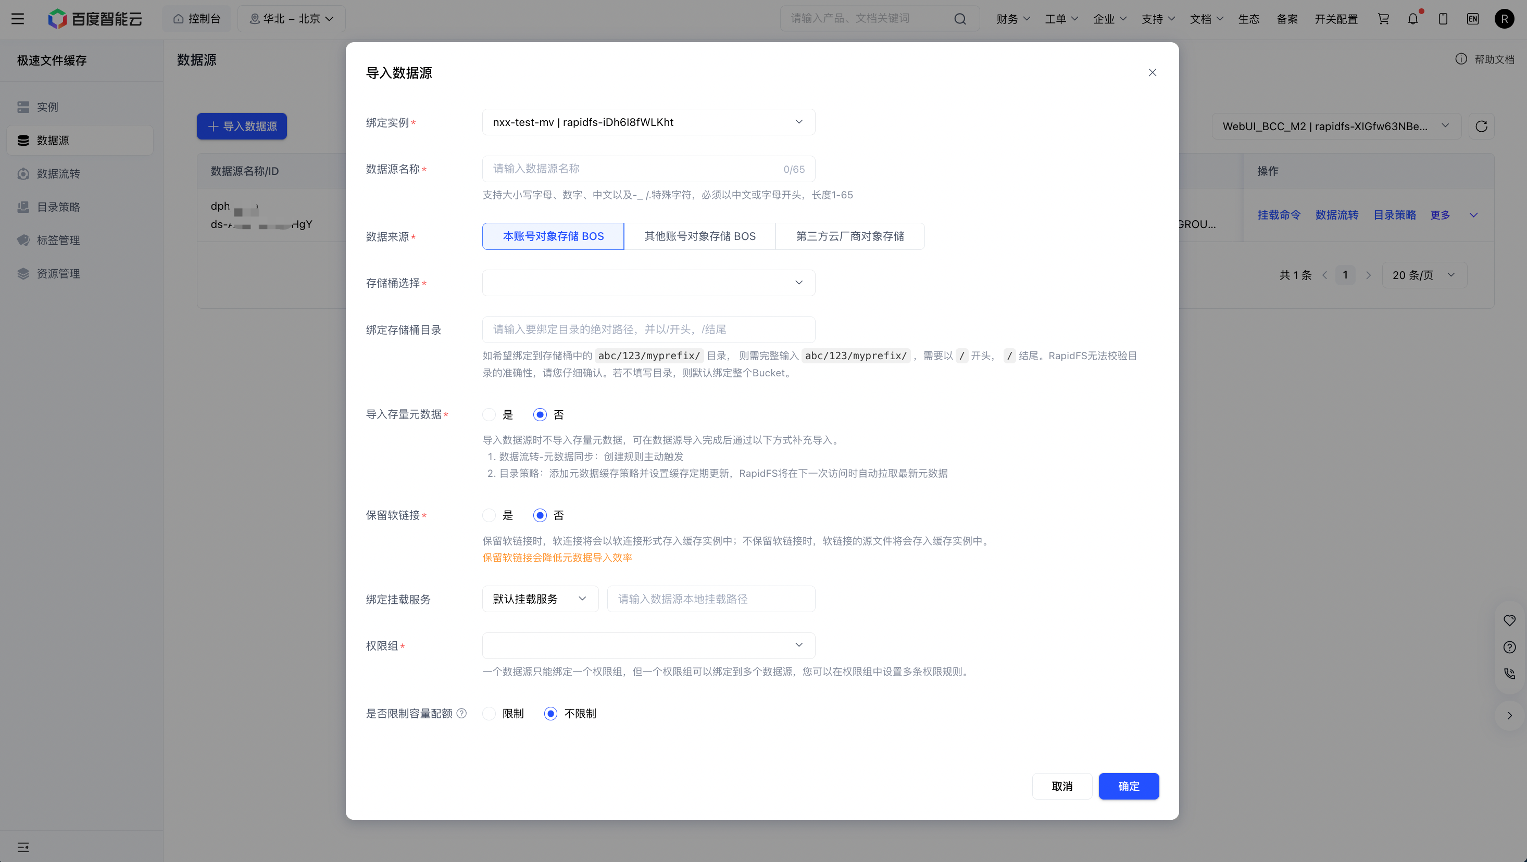Focus the 绑定存储桶目录 path input
This screenshot has height=862, width=1527.
(648, 329)
